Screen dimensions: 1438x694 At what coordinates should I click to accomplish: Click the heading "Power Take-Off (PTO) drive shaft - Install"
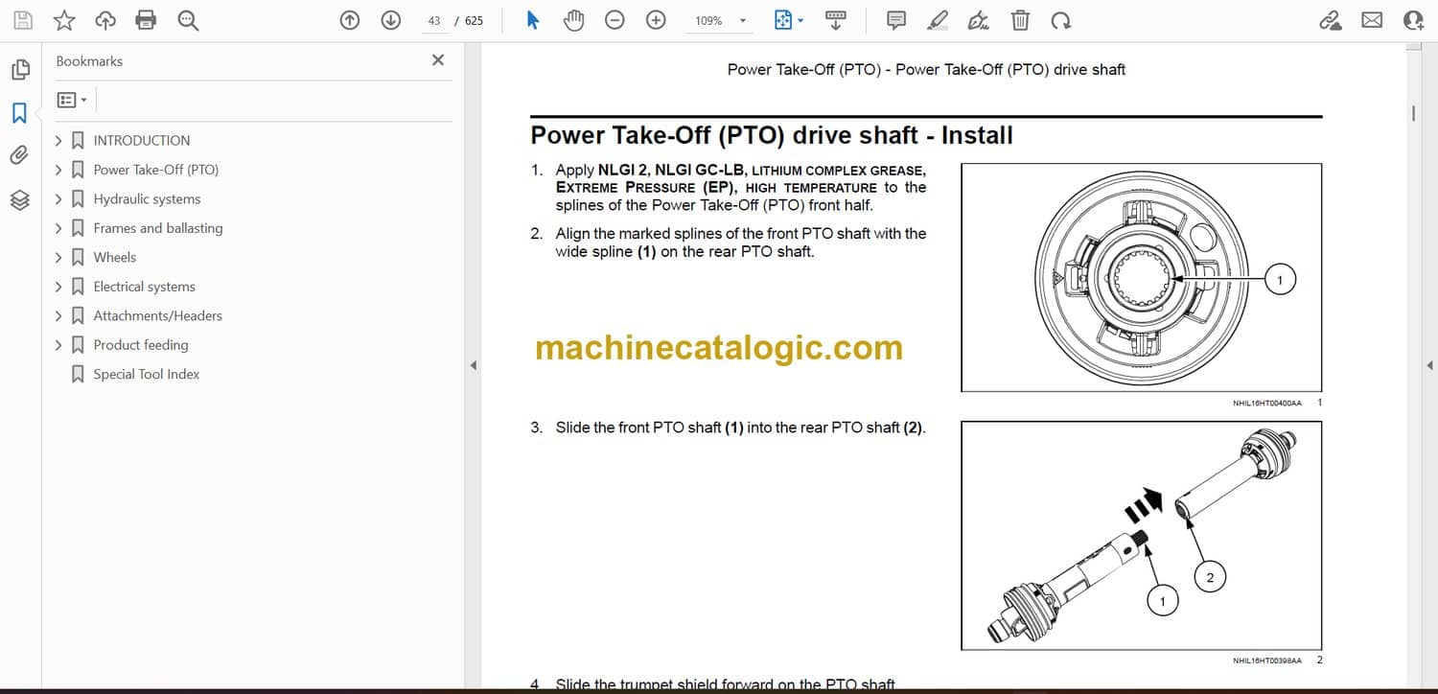tap(772, 135)
